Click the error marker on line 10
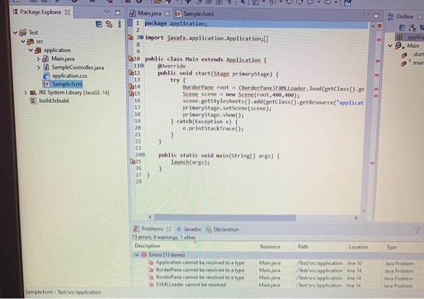 (131, 58)
